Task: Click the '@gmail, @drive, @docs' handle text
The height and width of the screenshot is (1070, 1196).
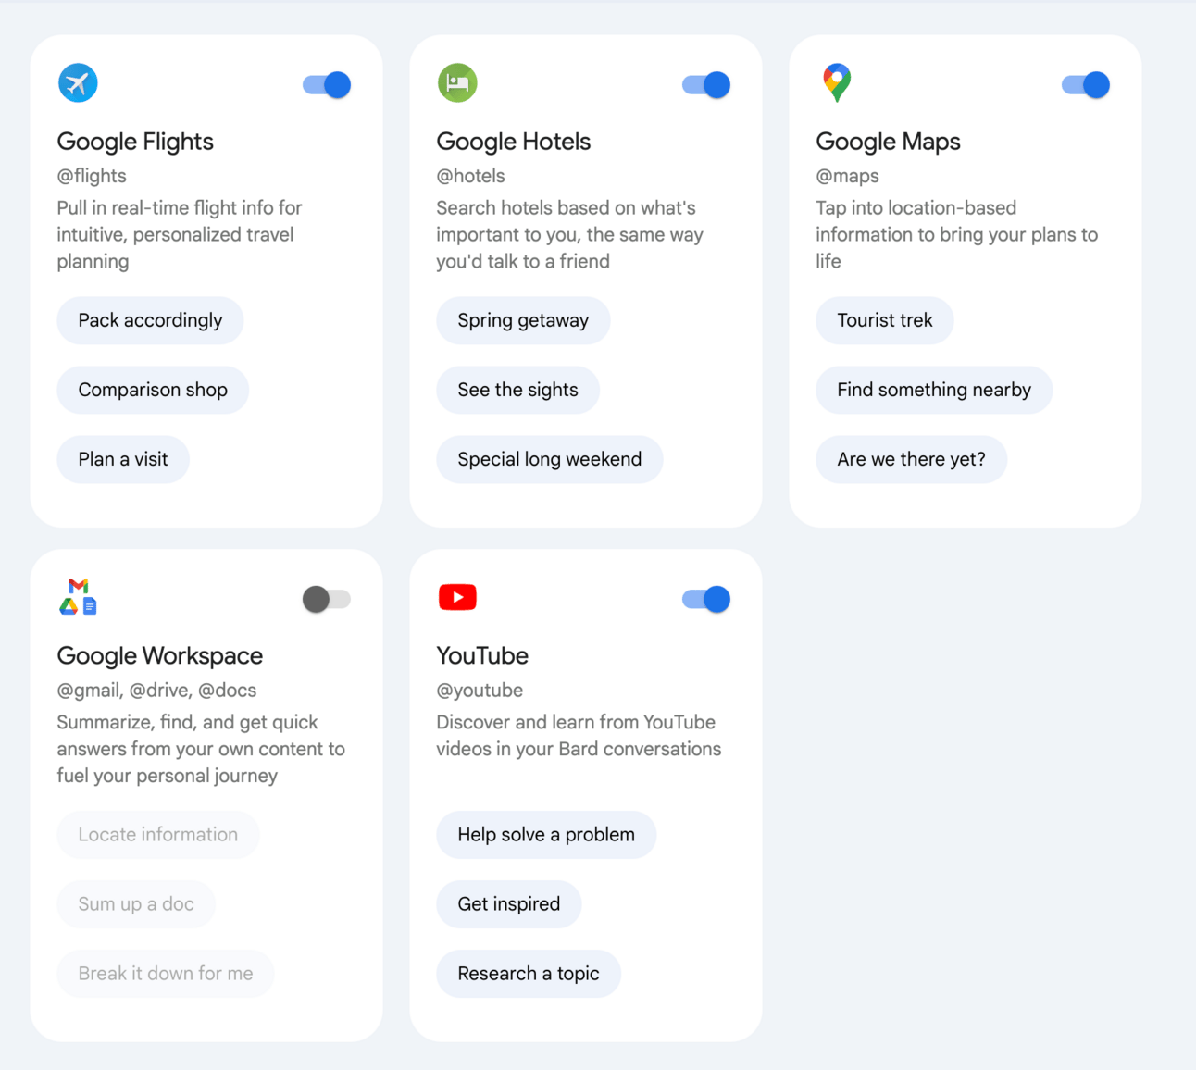Action: click(157, 691)
